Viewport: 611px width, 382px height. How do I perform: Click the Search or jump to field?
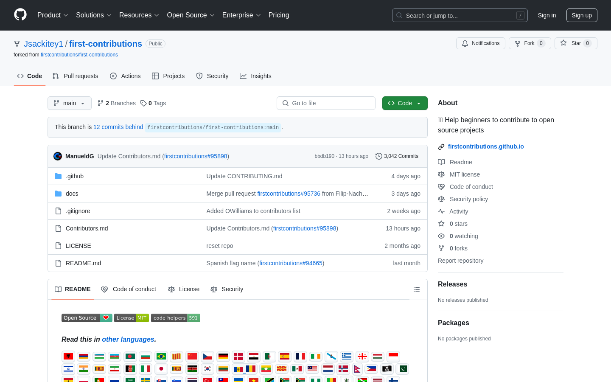[x=460, y=15]
